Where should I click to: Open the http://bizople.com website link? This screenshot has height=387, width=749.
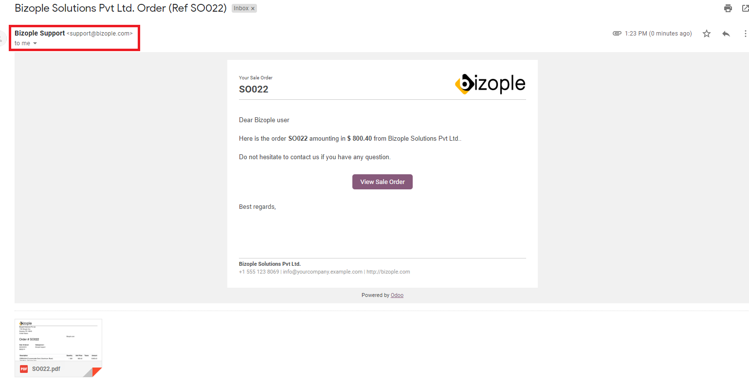pos(388,272)
